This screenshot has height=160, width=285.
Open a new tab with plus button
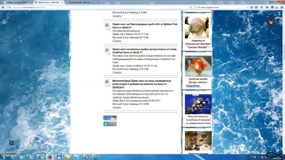(x=98, y=2)
